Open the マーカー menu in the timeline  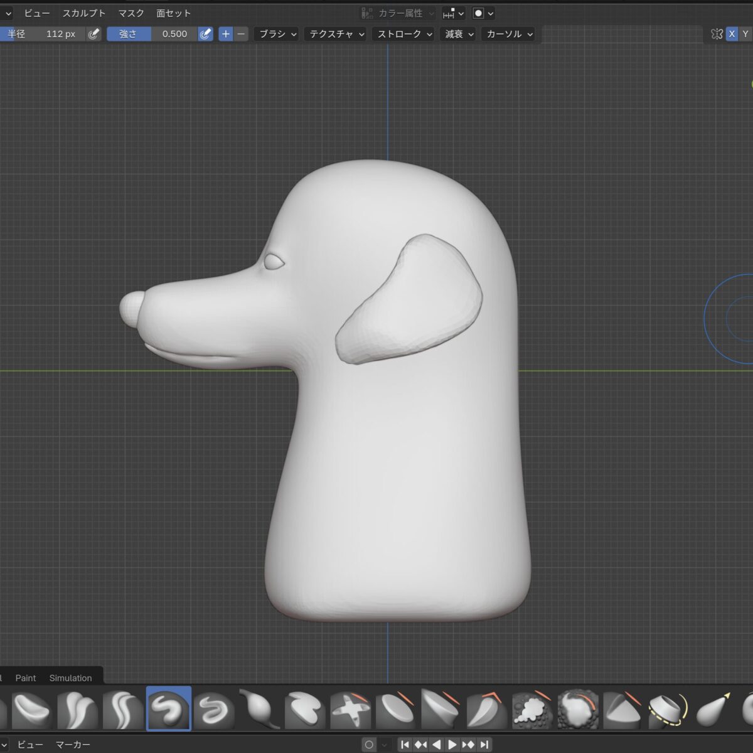[73, 745]
